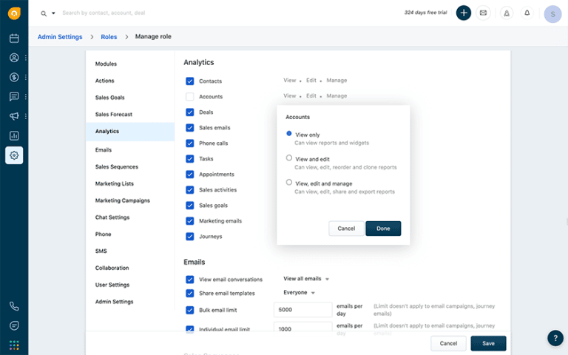This screenshot has width=568, height=355.
Task: Enable the Accounts analytics checkbox
Action: click(190, 97)
